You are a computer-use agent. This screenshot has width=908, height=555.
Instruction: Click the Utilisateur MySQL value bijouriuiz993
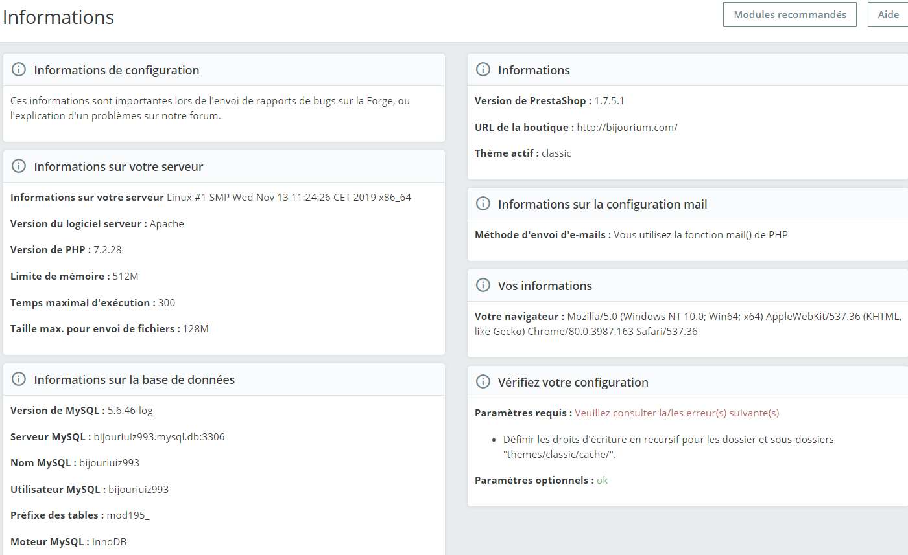point(138,490)
